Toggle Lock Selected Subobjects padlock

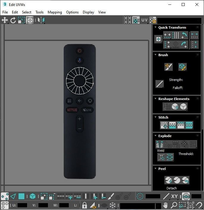[84, 205]
